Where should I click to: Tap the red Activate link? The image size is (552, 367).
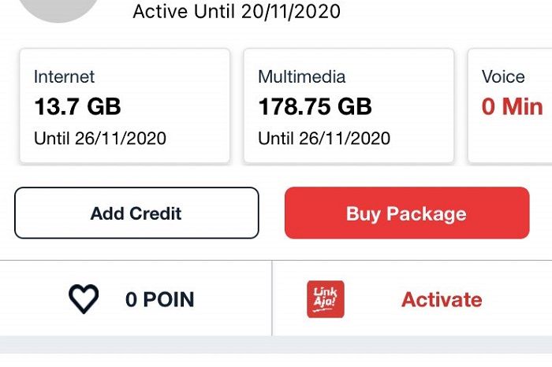tap(442, 299)
